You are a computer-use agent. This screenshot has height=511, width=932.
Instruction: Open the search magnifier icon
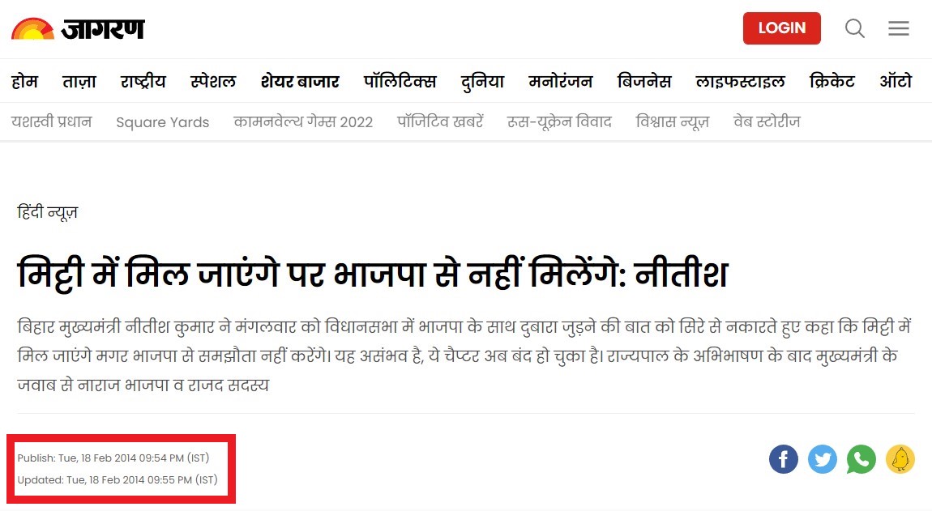(855, 28)
